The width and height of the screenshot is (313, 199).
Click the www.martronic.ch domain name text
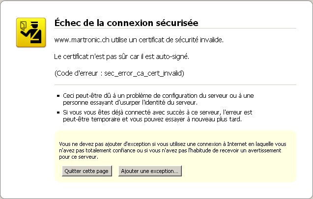coord(80,39)
